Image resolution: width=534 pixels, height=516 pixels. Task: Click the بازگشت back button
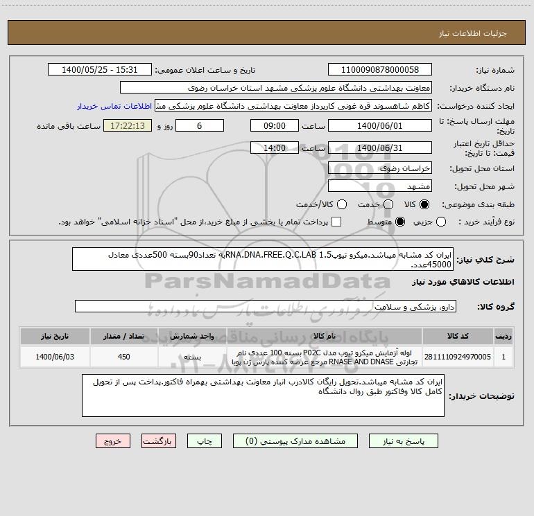pyautogui.click(x=159, y=441)
